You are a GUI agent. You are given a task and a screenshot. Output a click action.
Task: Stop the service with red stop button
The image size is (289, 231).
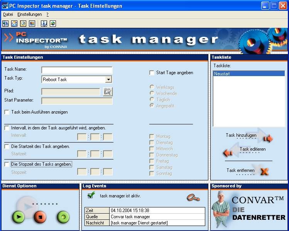click(40, 217)
